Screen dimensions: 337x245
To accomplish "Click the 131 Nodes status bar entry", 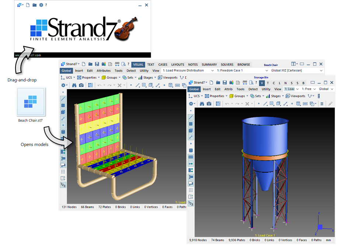I will (69, 207).
